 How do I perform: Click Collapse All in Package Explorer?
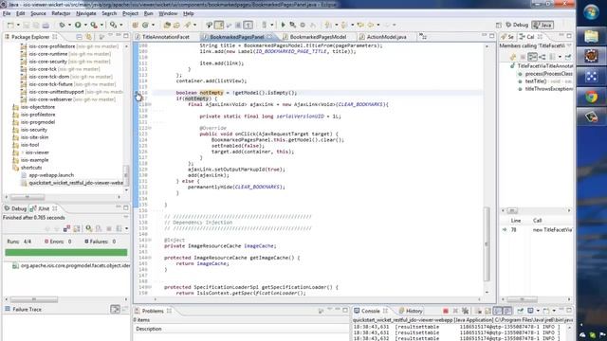pos(79,37)
